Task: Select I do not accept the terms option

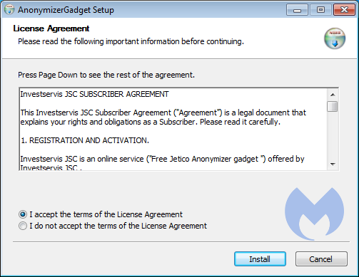Action: point(23,226)
